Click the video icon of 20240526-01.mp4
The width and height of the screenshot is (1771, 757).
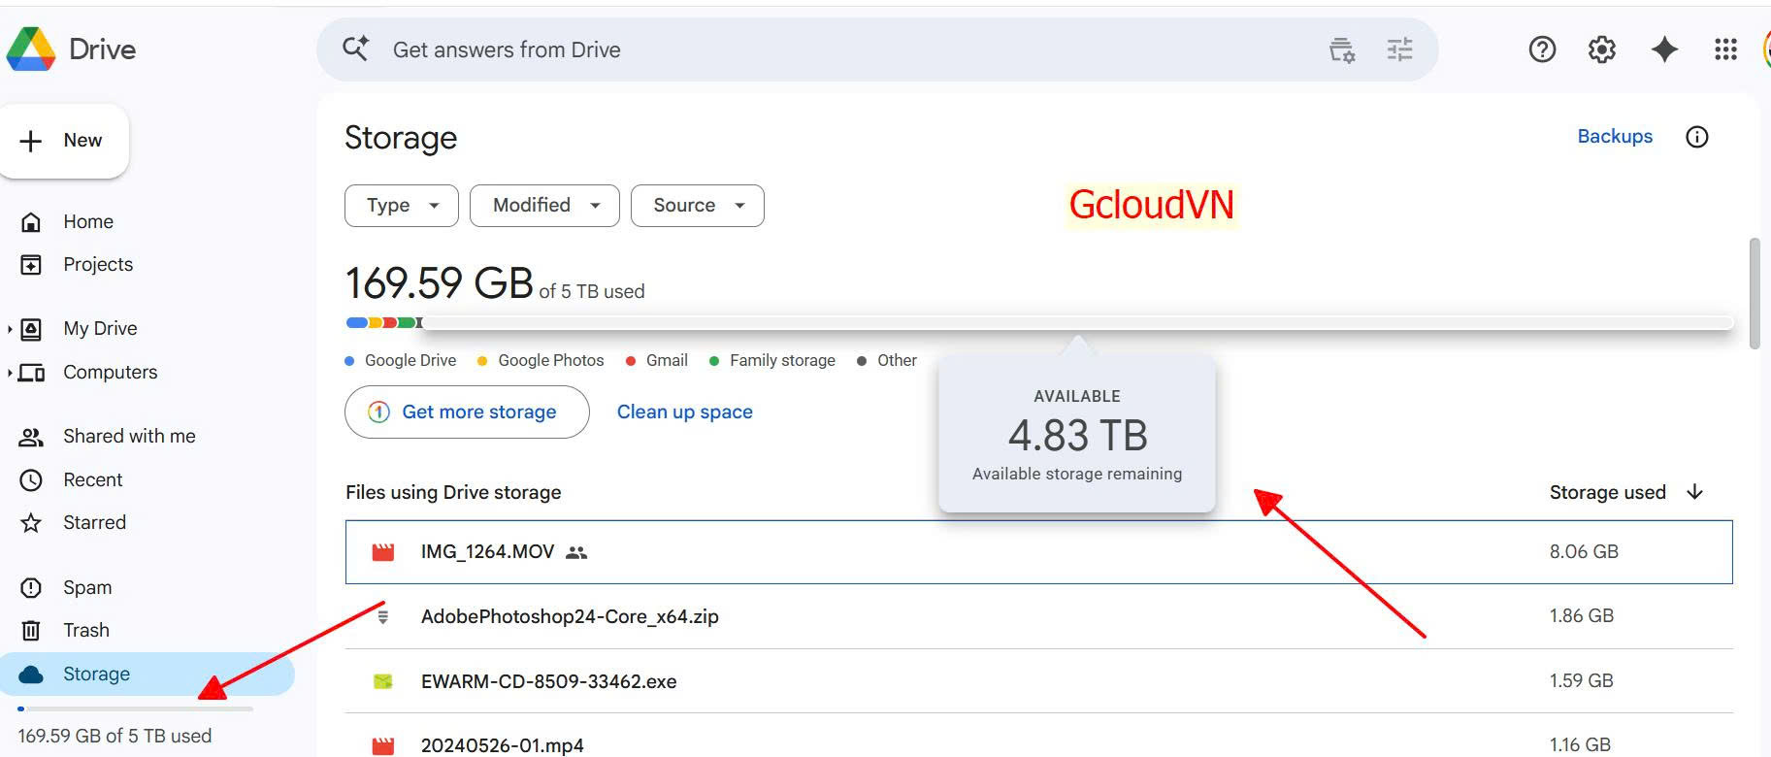383,745
